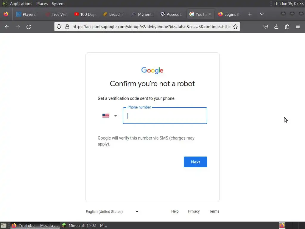Screen dimensions: 305x229
Task: Open the country code flag dropdown
Action: [x=110, y=116]
